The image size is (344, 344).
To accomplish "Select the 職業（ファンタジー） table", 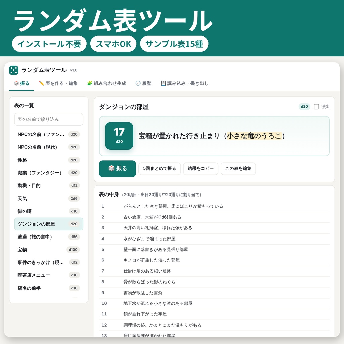I will (49, 173).
